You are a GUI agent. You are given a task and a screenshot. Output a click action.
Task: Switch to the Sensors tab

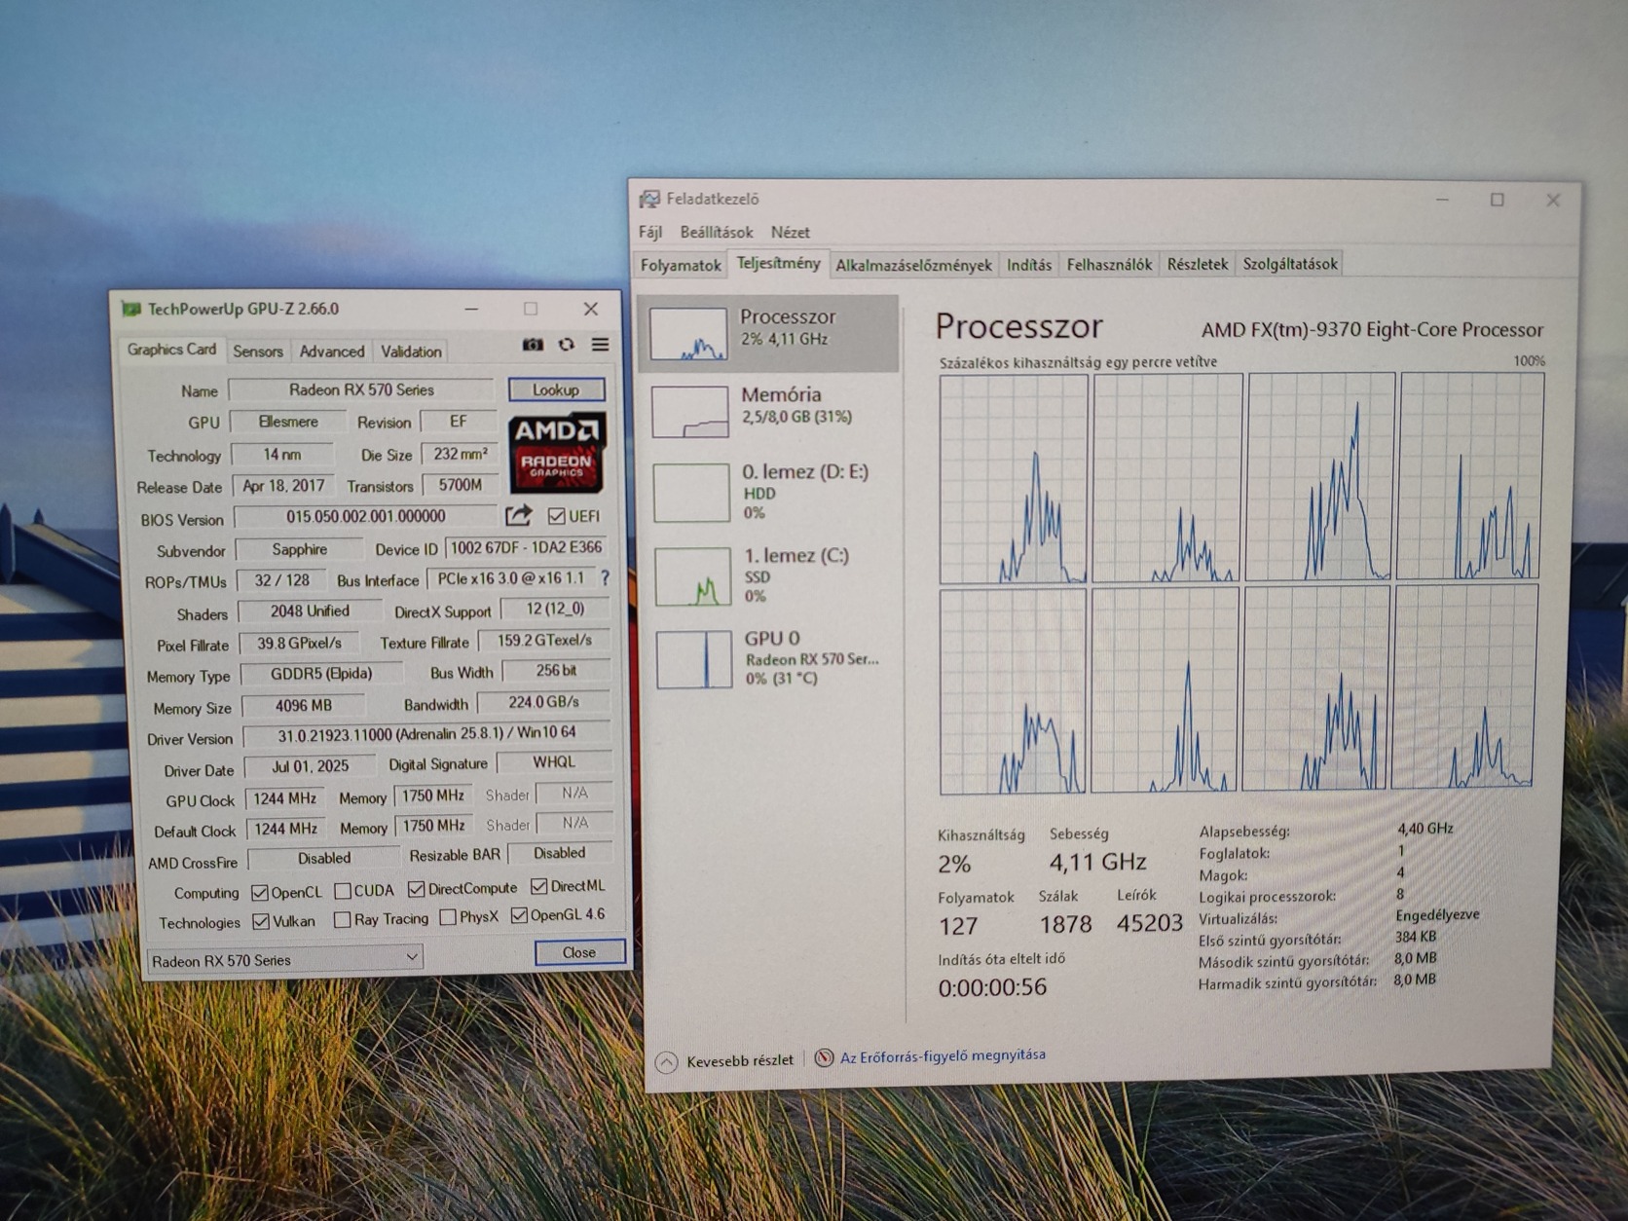click(x=258, y=351)
